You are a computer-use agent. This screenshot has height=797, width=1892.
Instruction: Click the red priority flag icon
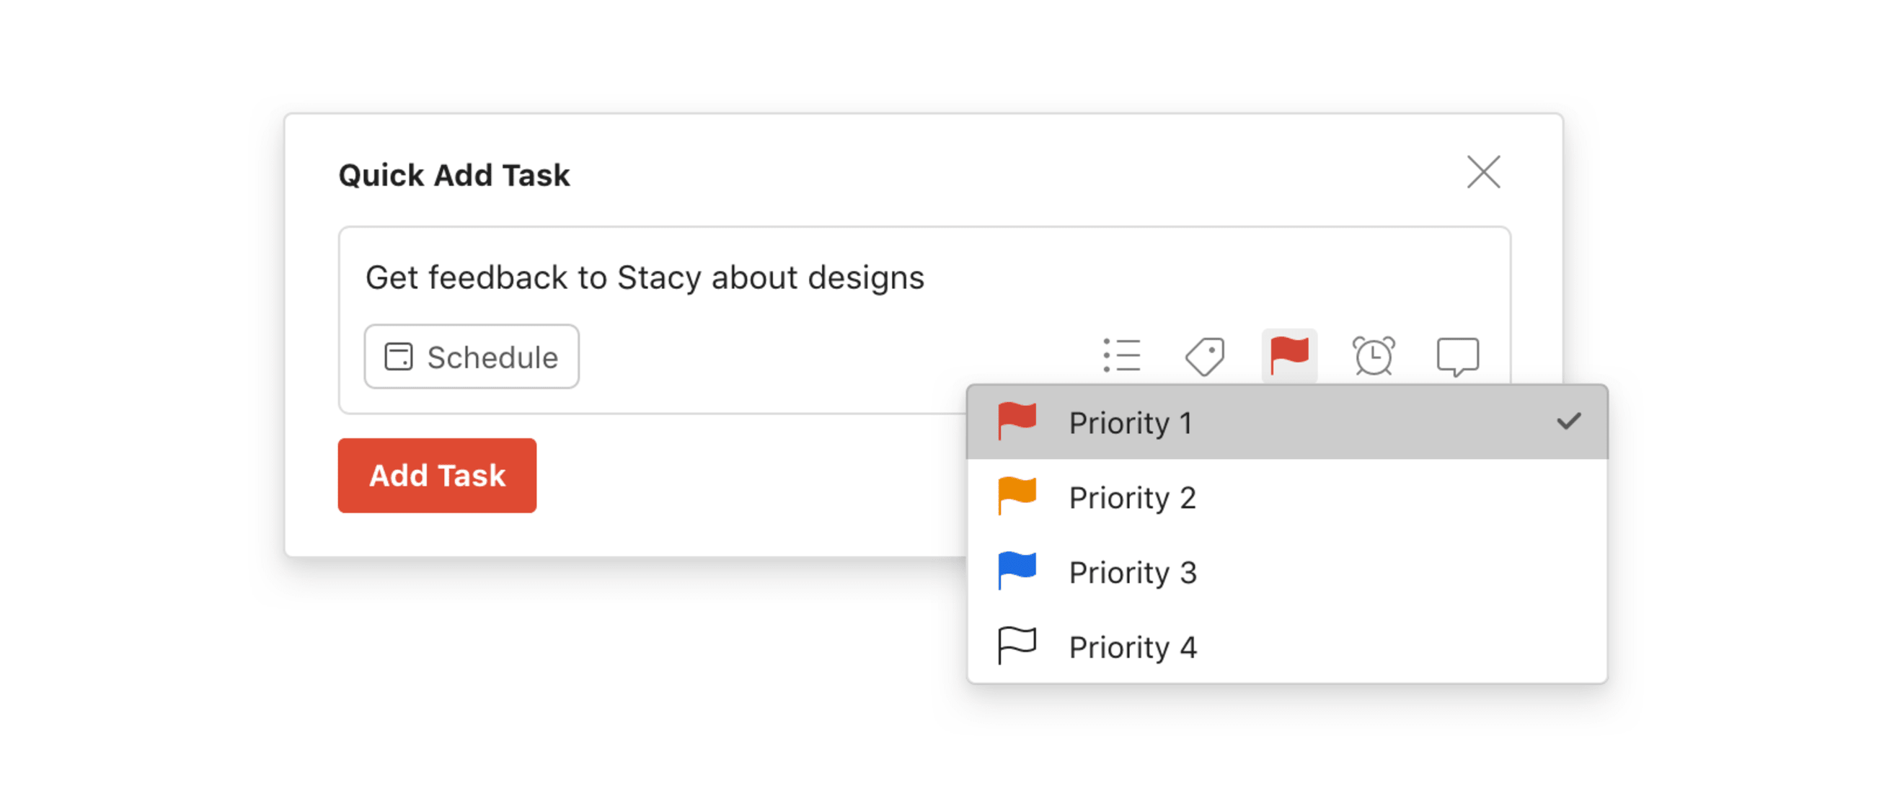tap(1289, 355)
